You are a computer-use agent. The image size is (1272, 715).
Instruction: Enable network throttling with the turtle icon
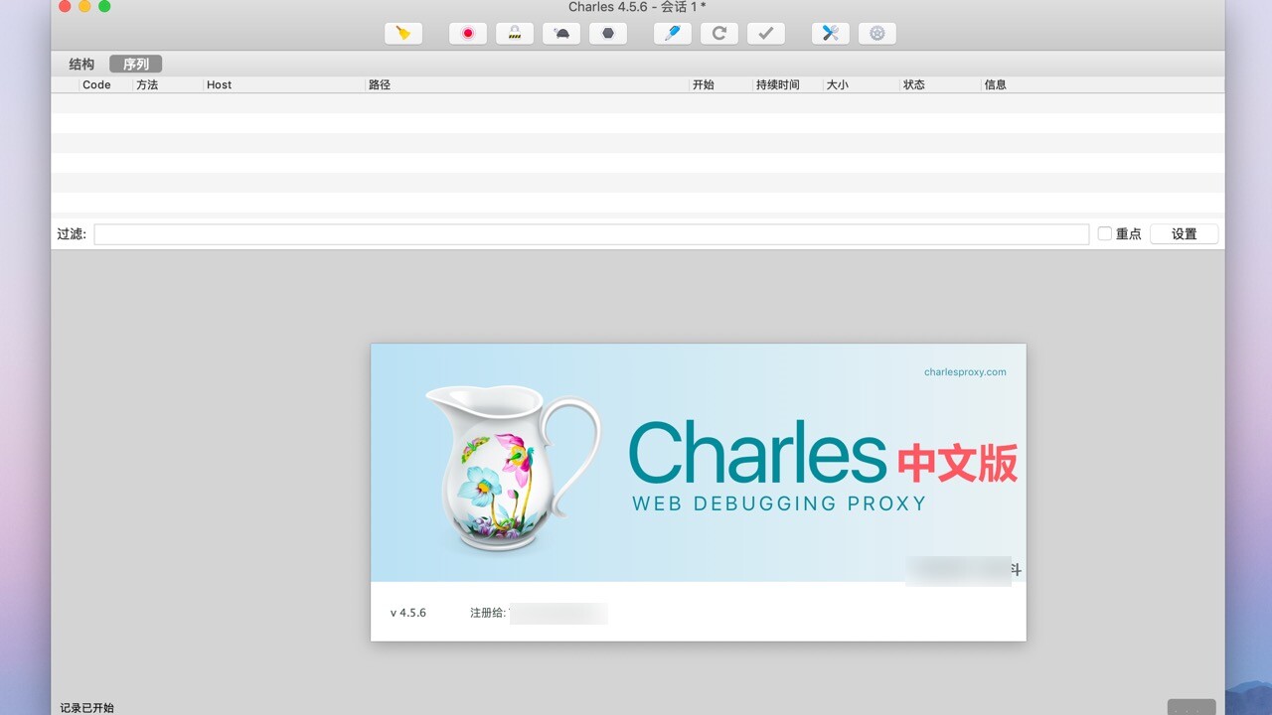tap(561, 33)
